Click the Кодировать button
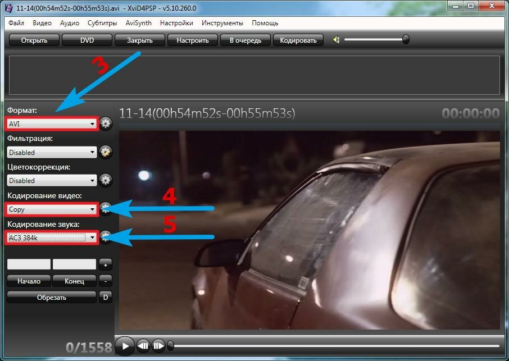509x361 pixels. (298, 40)
